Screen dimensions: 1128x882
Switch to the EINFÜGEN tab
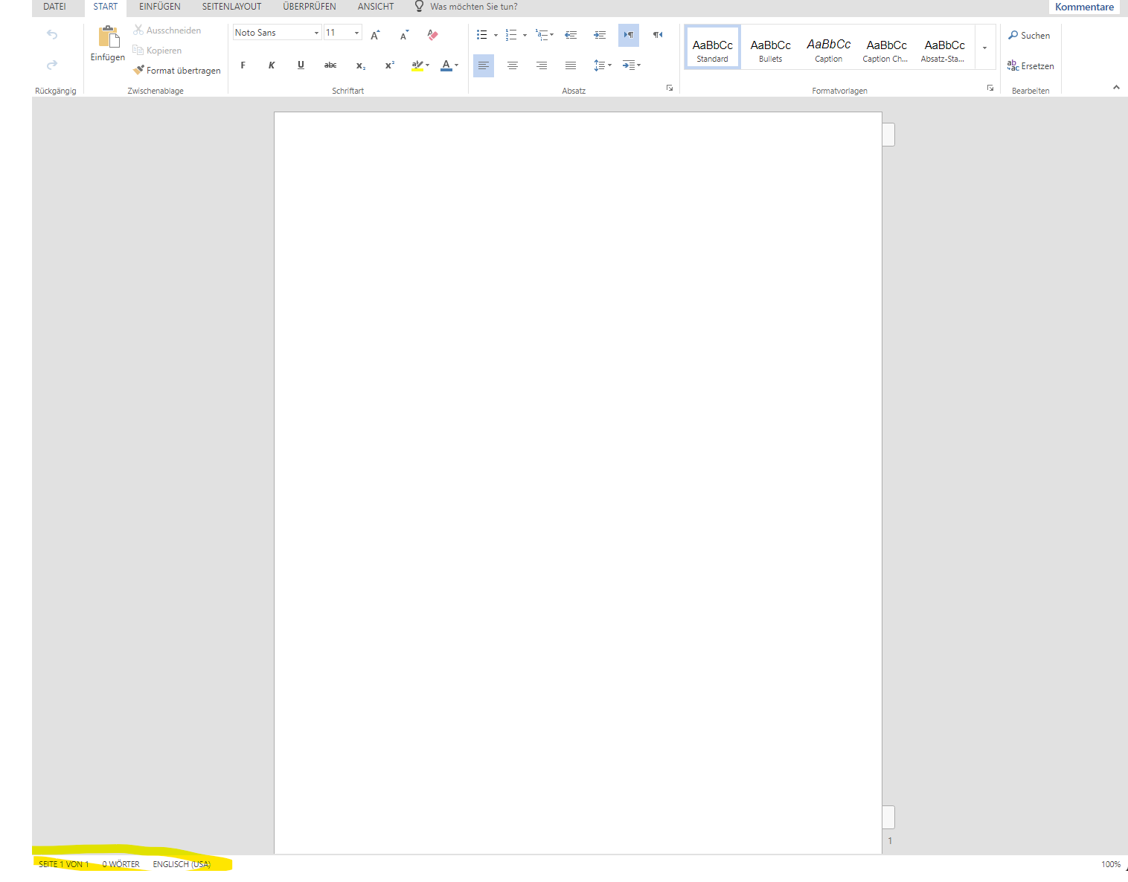pos(160,7)
